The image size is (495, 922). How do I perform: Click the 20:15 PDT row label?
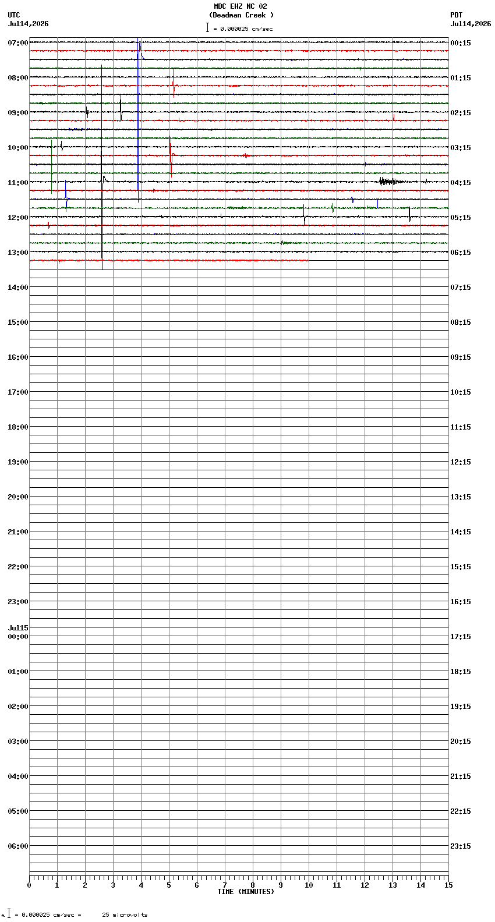pyautogui.click(x=461, y=742)
